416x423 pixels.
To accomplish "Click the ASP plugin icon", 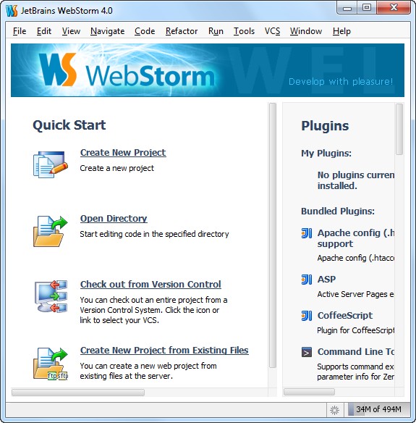I will pyautogui.click(x=307, y=279).
